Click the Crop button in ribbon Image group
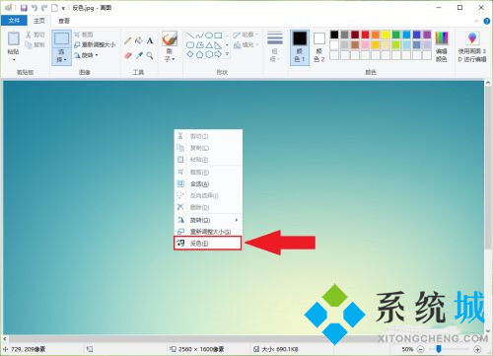 pyautogui.click(x=84, y=35)
